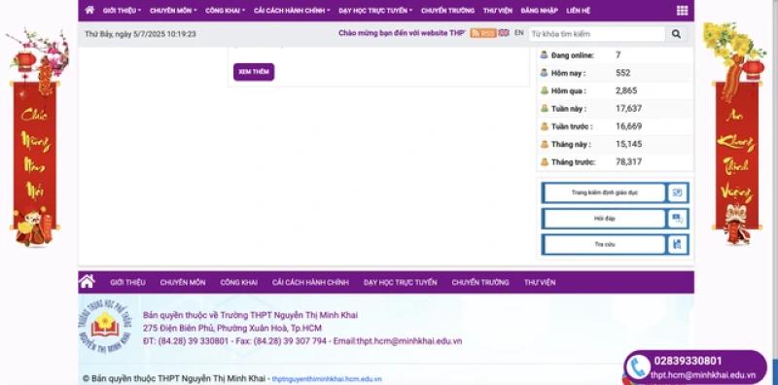Viewport: 778px width, 385px height.
Task: Click the Từ khóa tìm kiếm search field
Action: 597,34
